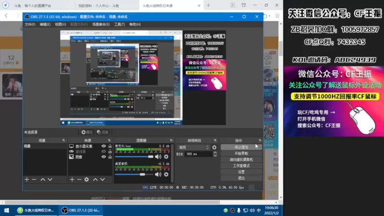Open the 文件(F) menu
384x216 pixels.
pyautogui.click(x=30, y=24)
